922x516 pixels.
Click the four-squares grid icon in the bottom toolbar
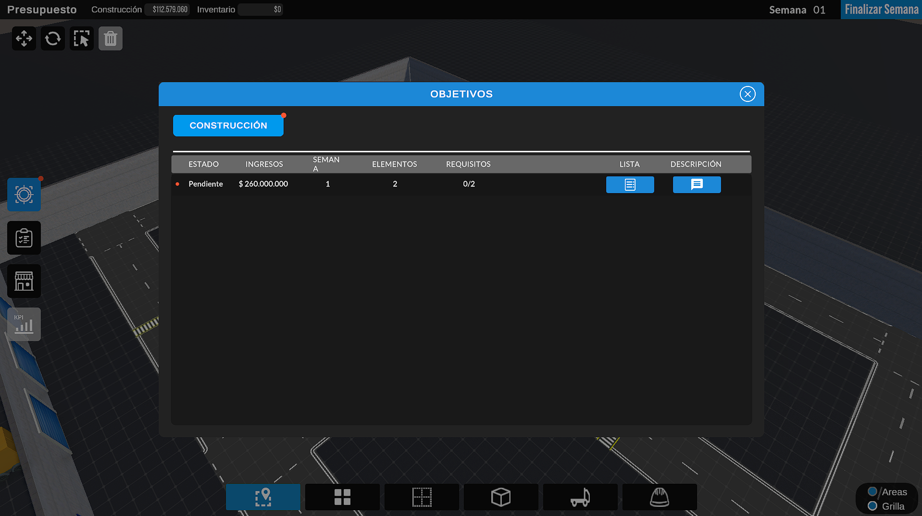pos(342,497)
